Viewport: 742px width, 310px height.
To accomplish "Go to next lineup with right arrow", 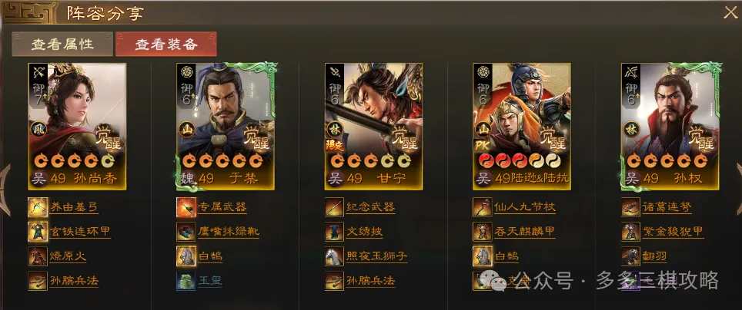I will pos(737,189).
